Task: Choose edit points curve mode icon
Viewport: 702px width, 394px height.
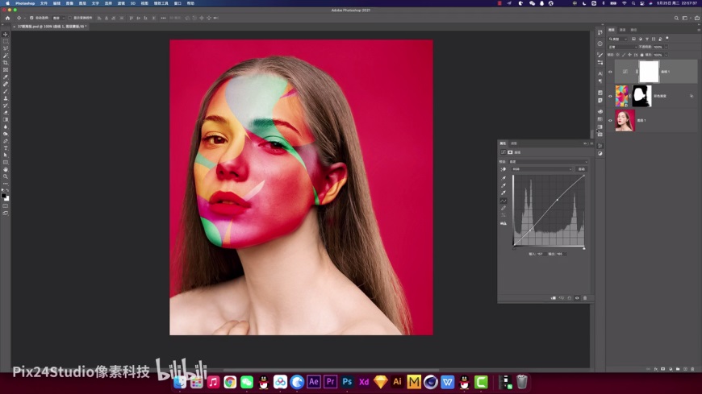Action: click(504, 201)
